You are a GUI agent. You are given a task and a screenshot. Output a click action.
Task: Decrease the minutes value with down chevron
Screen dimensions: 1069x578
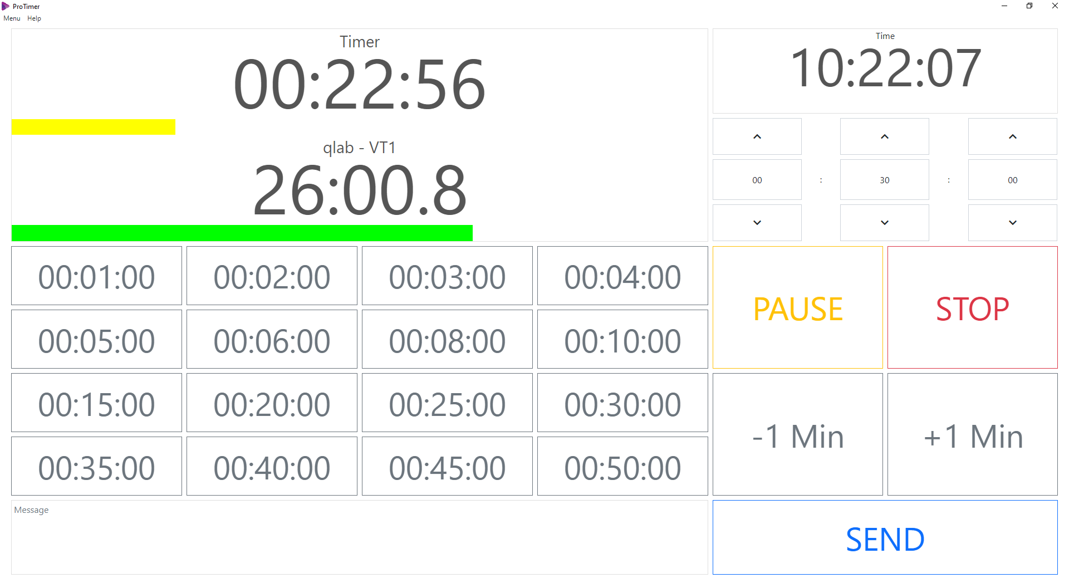point(884,222)
